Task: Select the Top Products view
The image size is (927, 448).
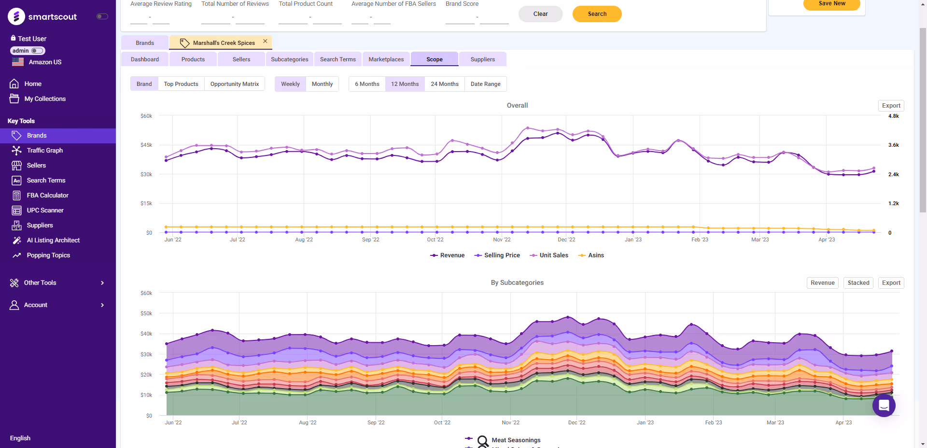Action: 181,84
